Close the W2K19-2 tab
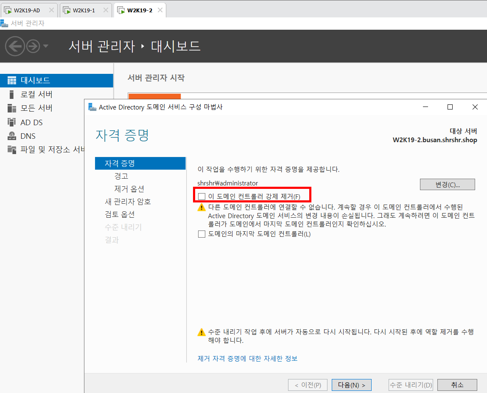Screen dimensions: 487x393 pos(160,10)
